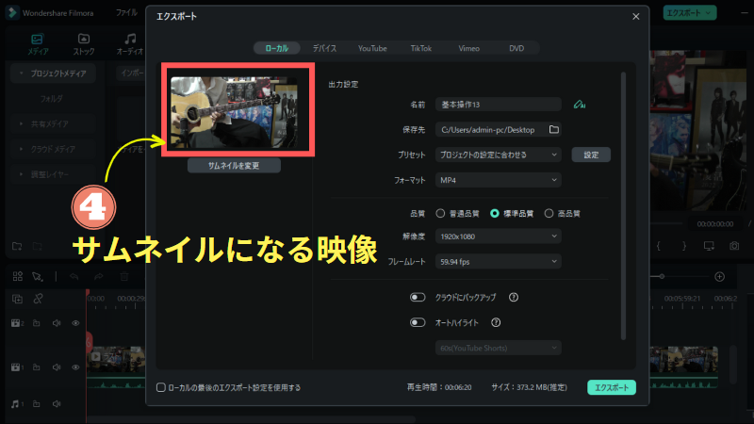
Task: Click the guitar thumbnail preview image
Action: (234, 112)
